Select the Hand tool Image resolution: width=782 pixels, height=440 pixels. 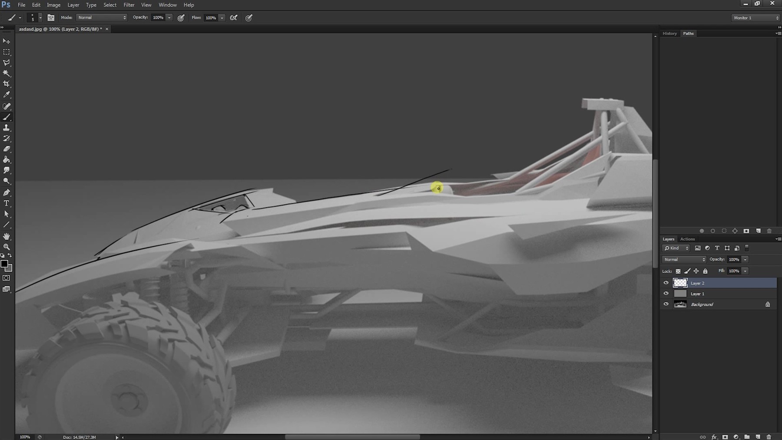[7, 236]
